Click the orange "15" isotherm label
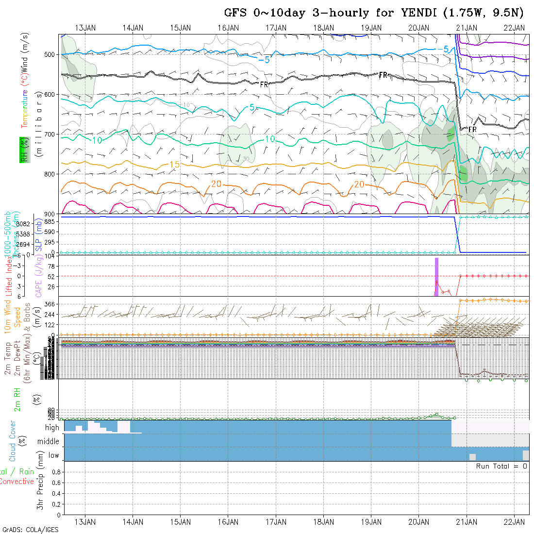Screen dimensions: 534x534 click(x=175, y=165)
